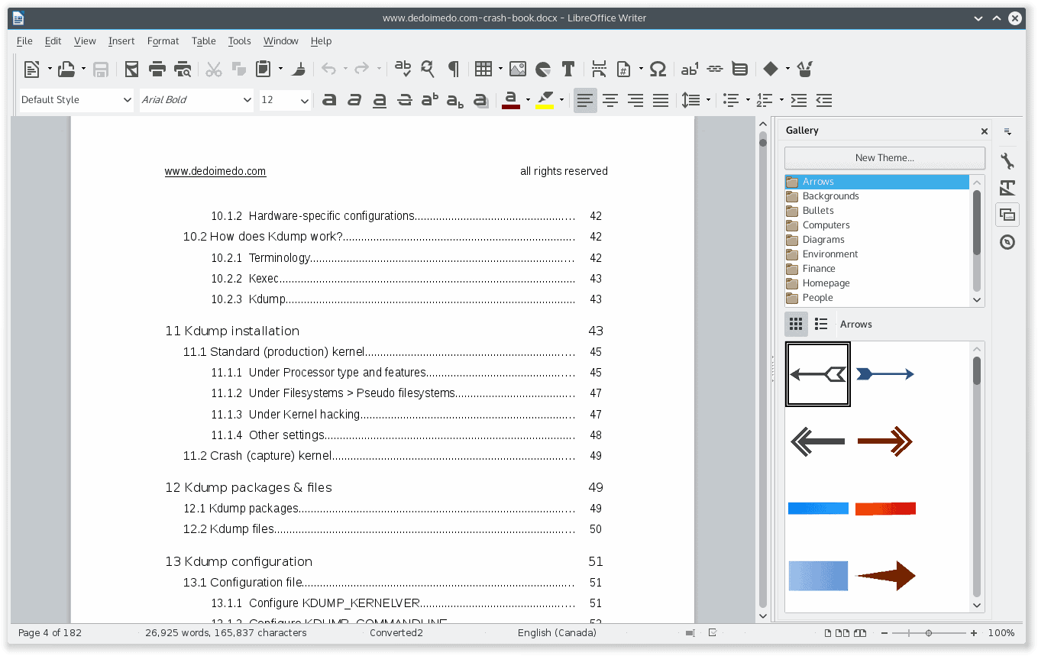Show Draw Functions toolbar
1038x656 pixels.
point(804,69)
